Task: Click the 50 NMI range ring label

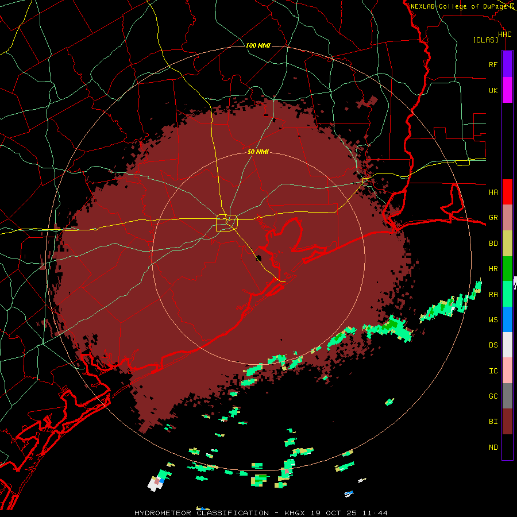Action: (258, 152)
